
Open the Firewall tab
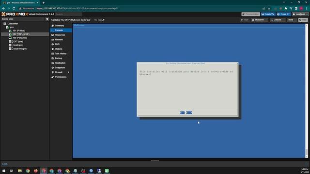click(x=59, y=72)
